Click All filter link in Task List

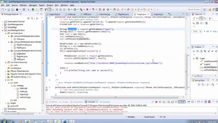click(207, 31)
